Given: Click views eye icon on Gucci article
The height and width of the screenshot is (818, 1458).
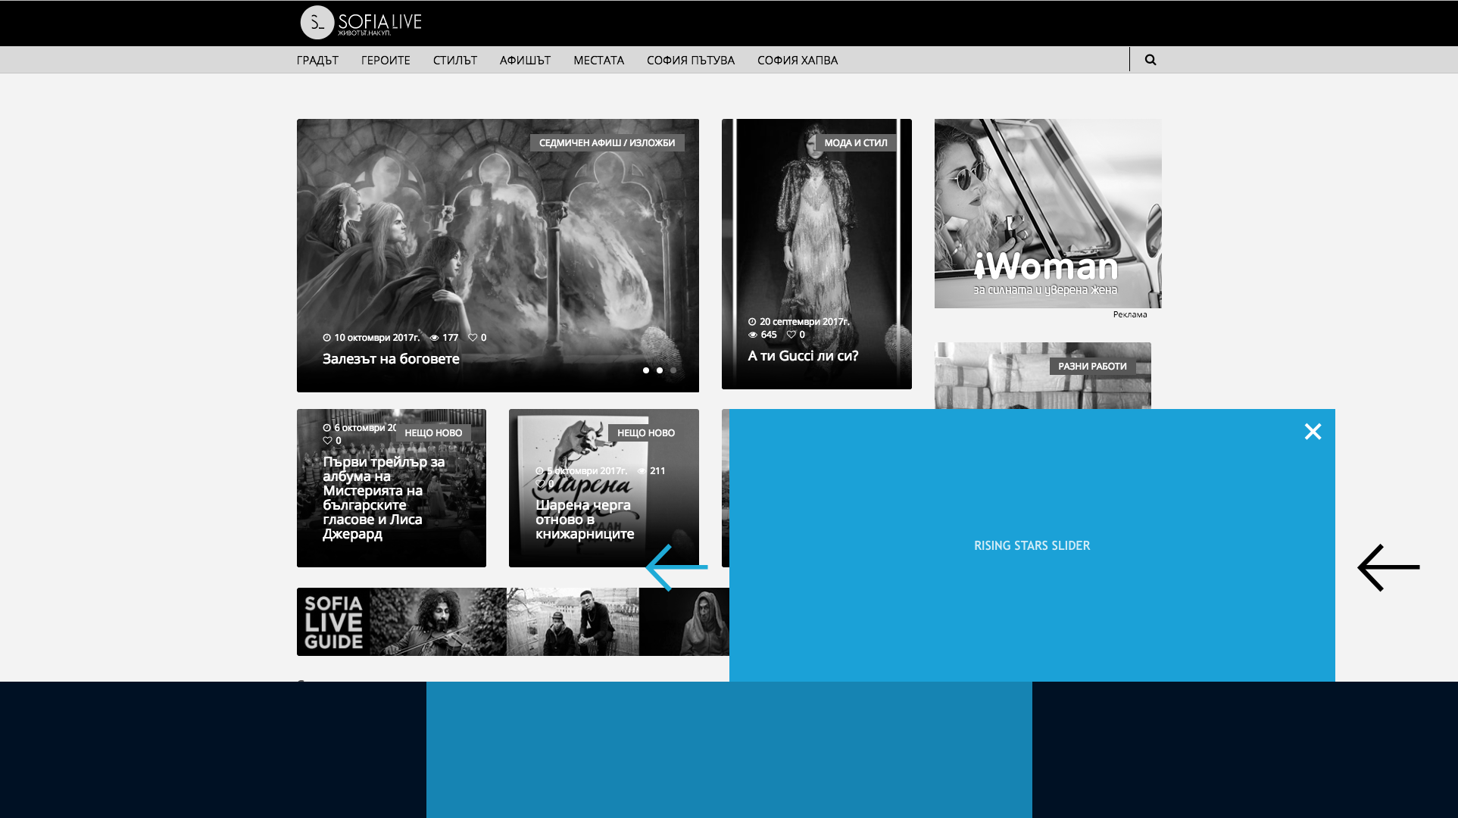Looking at the screenshot, I should (x=753, y=335).
